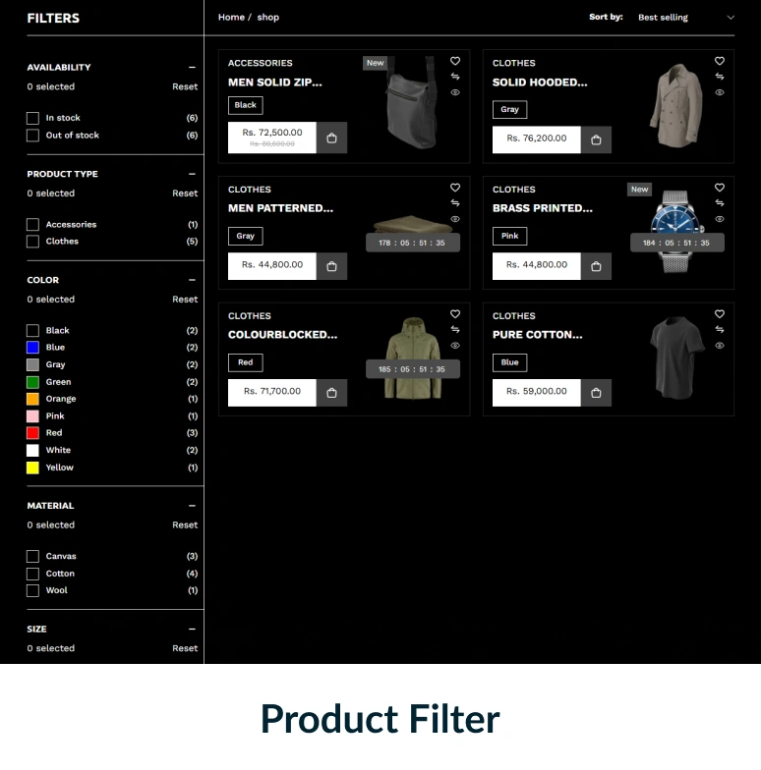Tick the Cotton material checkbox

click(33, 574)
